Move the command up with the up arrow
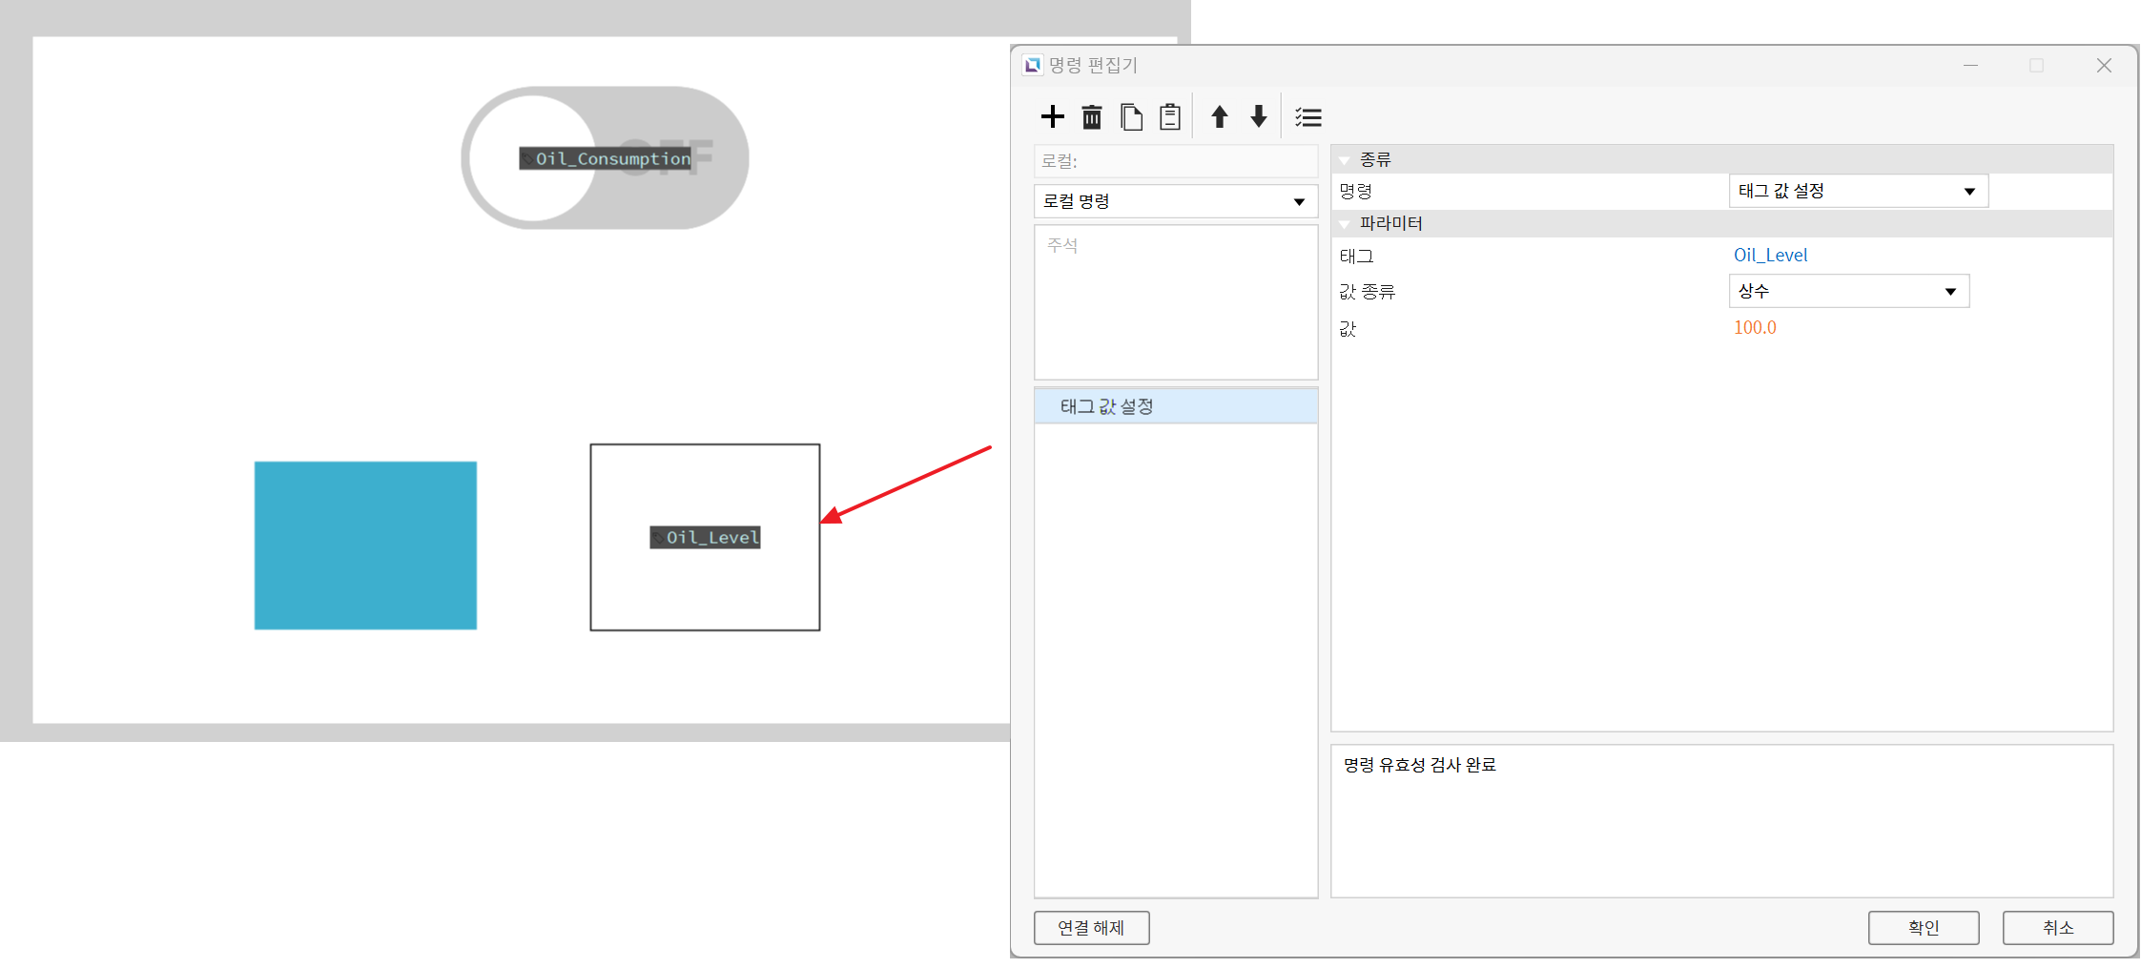Viewport: 2141px width, 968px height. (x=1219, y=117)
